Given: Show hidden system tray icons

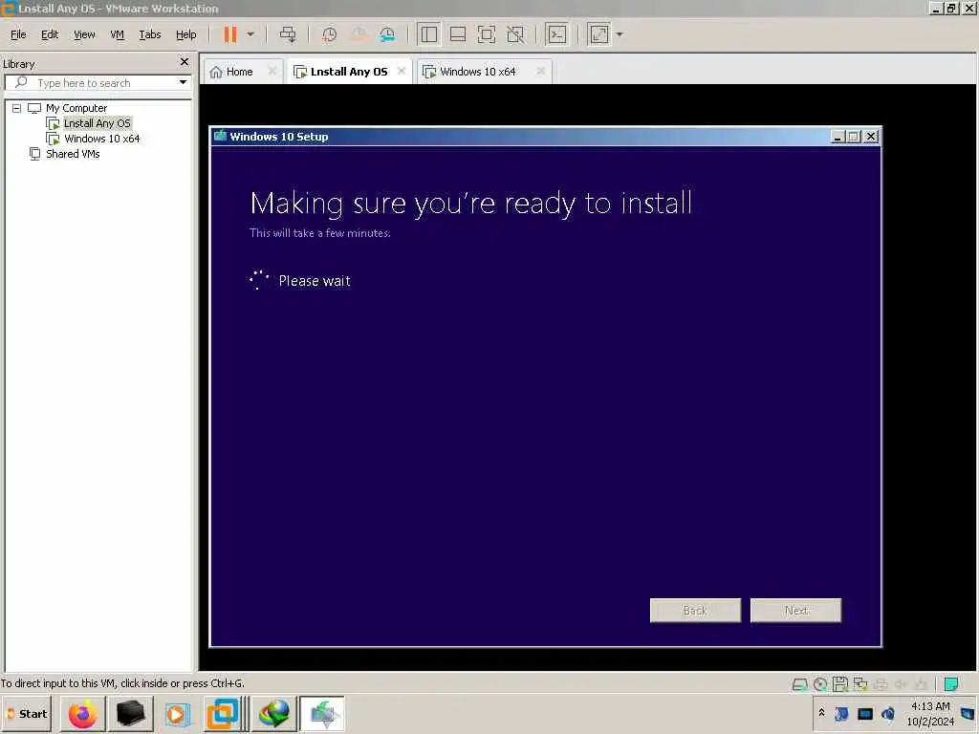Looking at the screenshot, I should point(821,713).
